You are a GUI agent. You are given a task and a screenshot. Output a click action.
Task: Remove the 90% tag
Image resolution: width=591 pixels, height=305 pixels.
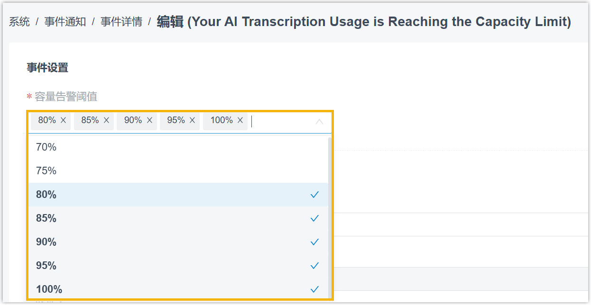pyautogui.click(x=149, y=121)
